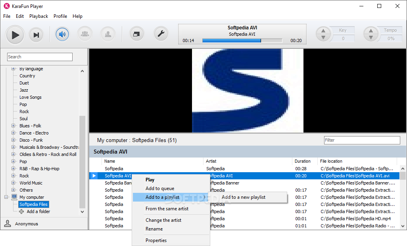Click the Softpedia Banner artist cell
This screenshot has width=407, height=246.
coord(225,183)
